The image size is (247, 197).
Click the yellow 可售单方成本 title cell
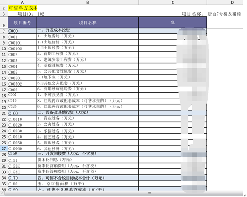(x=23, y=8)
